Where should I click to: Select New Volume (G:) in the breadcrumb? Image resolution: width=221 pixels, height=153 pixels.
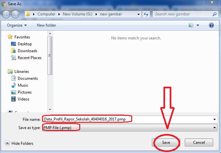(78, 14)
